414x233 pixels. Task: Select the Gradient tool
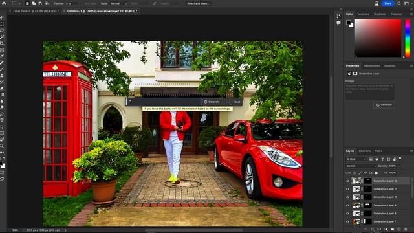click(2, 94)
